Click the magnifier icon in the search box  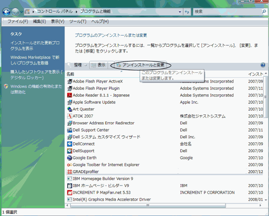tap(264, 12)
